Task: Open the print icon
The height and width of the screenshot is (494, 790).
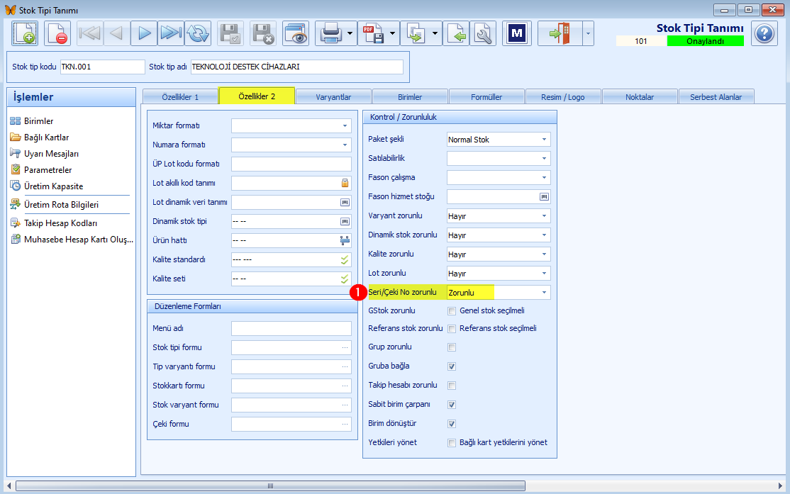Action: 331,34
